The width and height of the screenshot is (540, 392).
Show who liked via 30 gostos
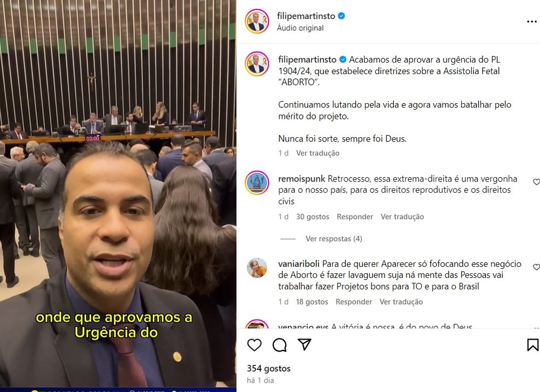tap(313, 217)
